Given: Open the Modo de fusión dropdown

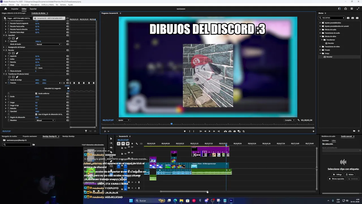Looking at the screenshot, I should point(48,44).
